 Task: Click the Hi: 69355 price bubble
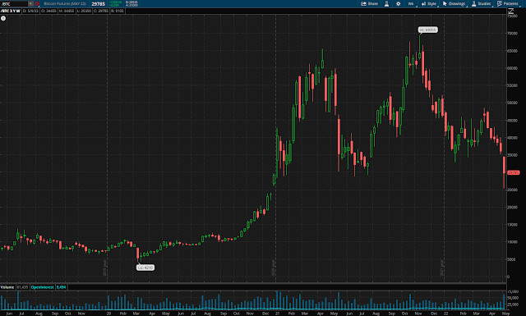pyautogui.click(x=427, y=30)
